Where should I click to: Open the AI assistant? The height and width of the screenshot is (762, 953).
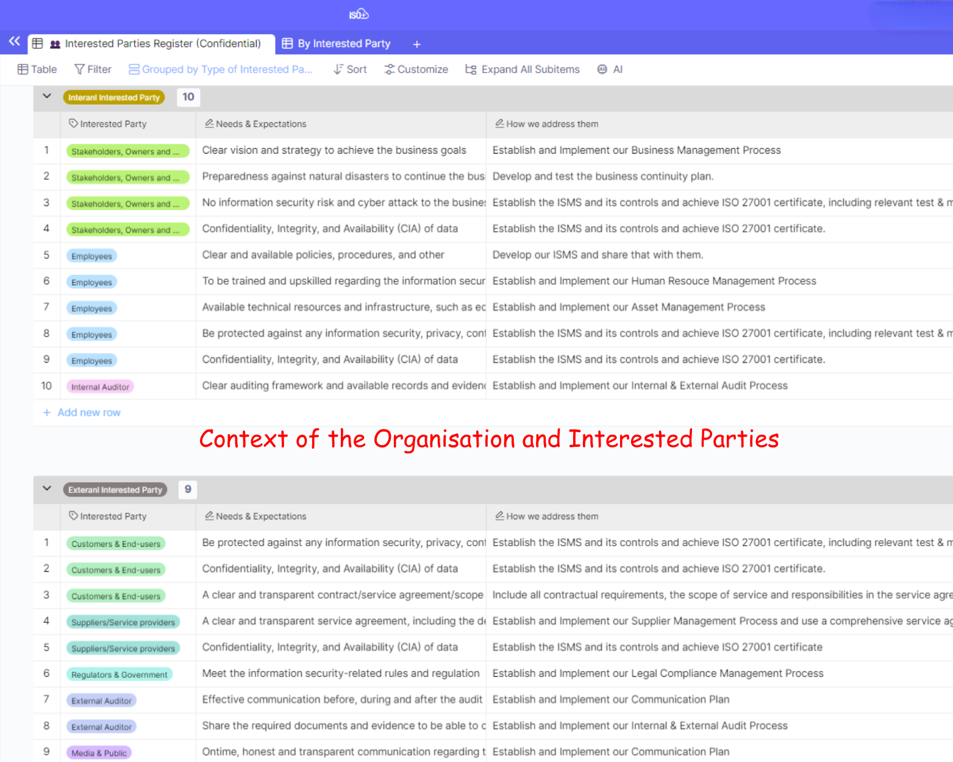pos(610,69)
